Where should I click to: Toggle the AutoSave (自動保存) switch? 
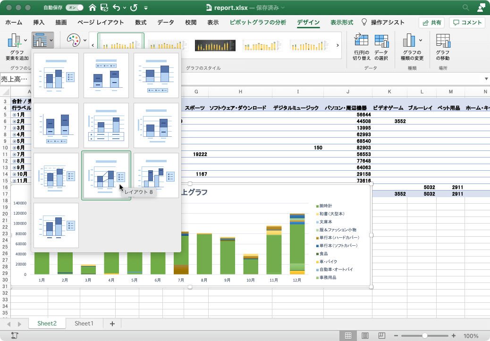point(75,8)
